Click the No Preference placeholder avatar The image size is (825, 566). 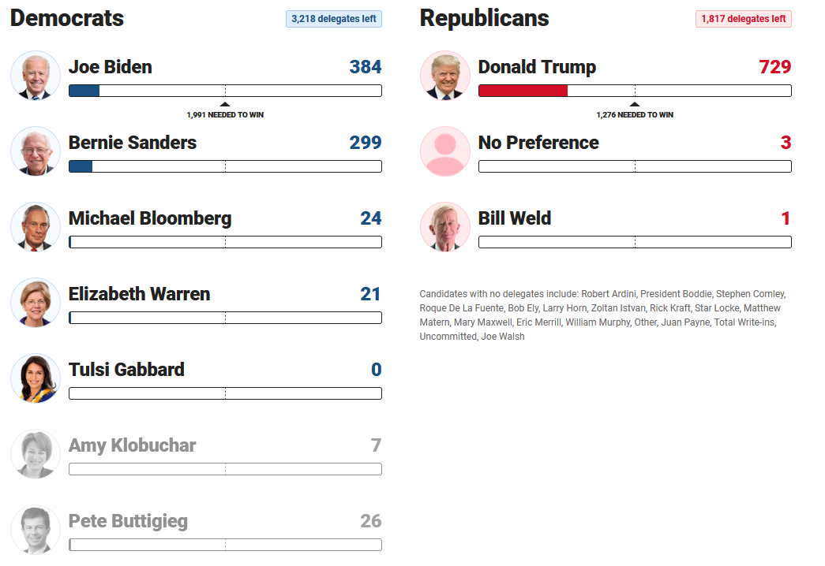point(444,151)
